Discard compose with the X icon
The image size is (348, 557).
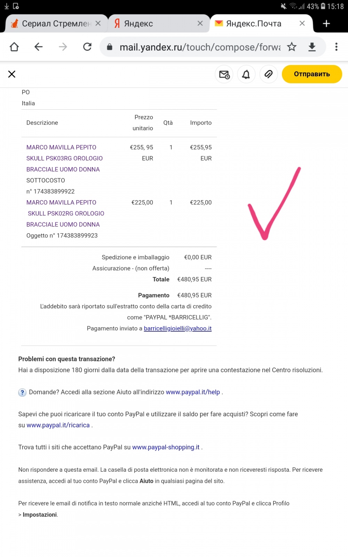click(12, 74)
